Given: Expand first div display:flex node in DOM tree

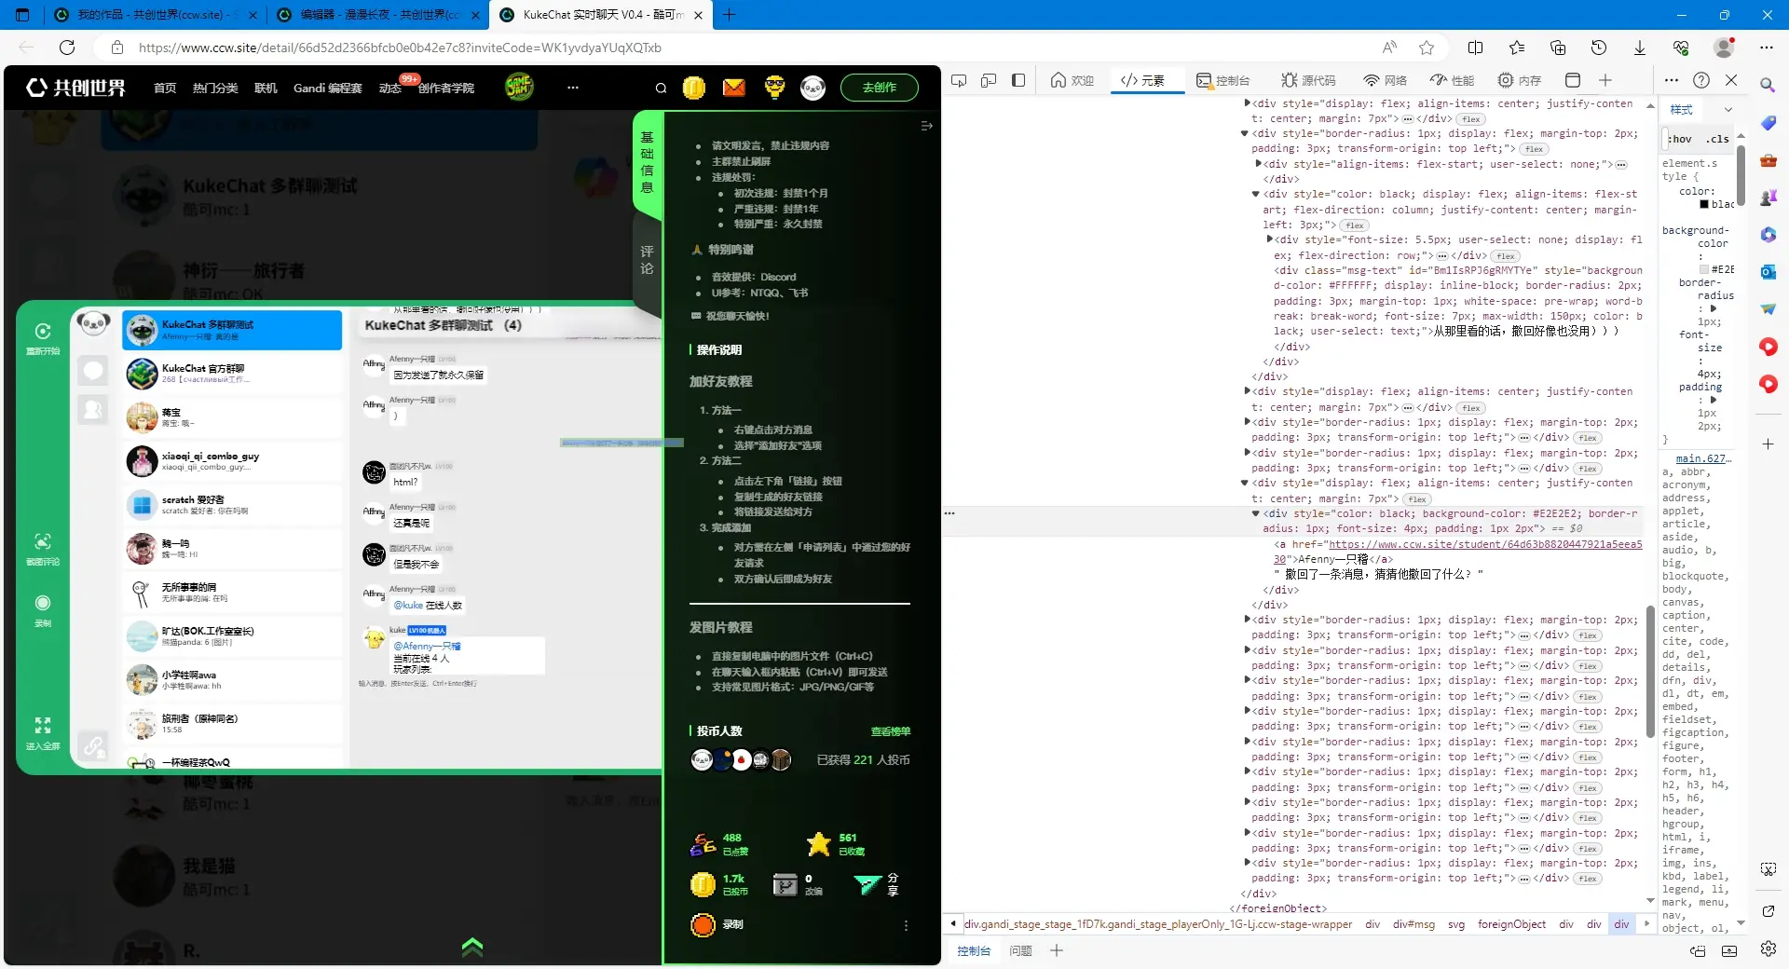Looking at the screenshot, I should click(x=1247, y=103).
